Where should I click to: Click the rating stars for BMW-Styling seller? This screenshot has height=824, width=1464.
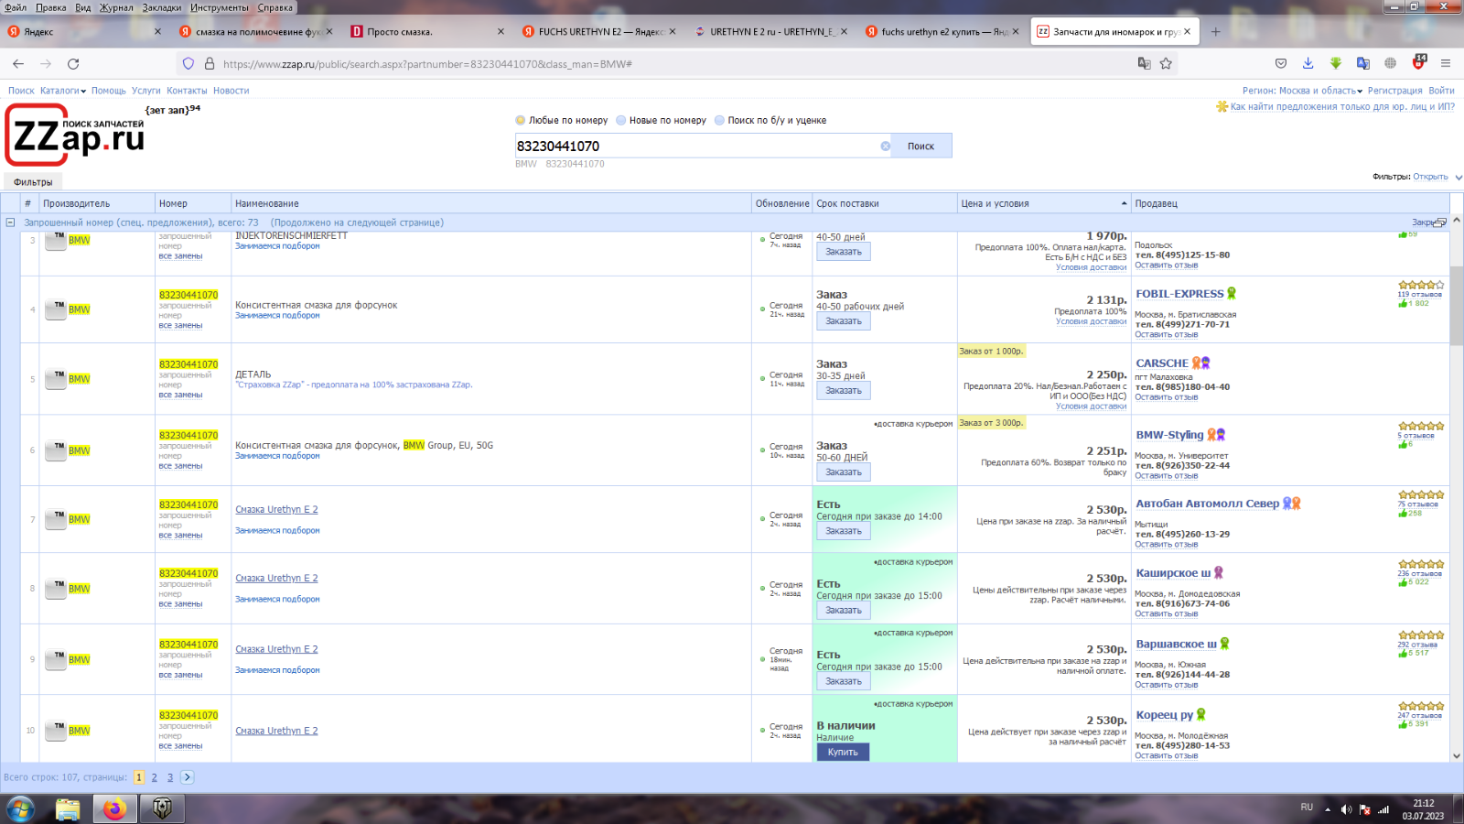click(1421, 427)
